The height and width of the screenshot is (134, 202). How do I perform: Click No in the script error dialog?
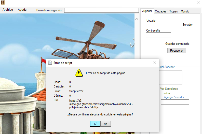[x=105, y=124]
